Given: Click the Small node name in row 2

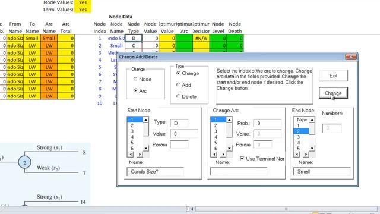Looking at the screenshot, I should (x=116, y=46).
